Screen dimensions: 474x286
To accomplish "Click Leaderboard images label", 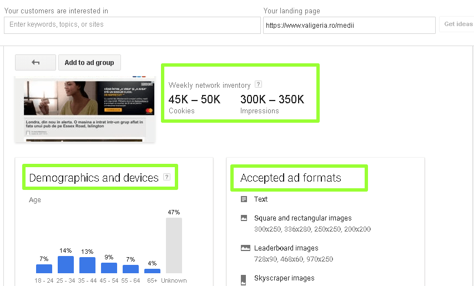I will 286,248.
